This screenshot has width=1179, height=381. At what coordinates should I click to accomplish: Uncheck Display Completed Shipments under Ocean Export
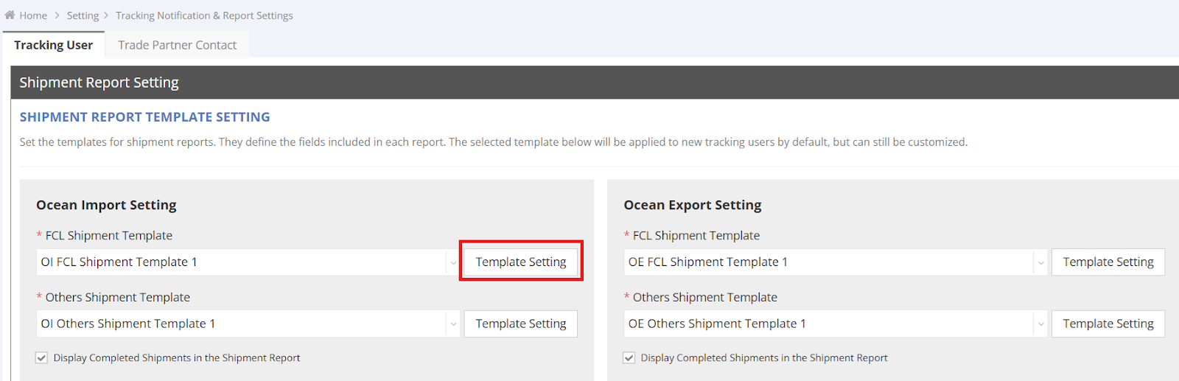[629, 358]
